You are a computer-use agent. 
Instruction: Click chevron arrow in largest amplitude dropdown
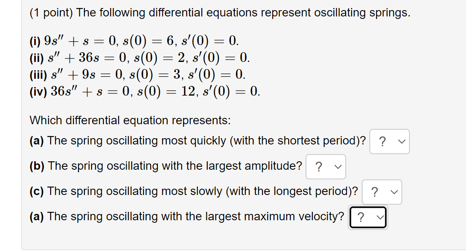coord(338,167)
